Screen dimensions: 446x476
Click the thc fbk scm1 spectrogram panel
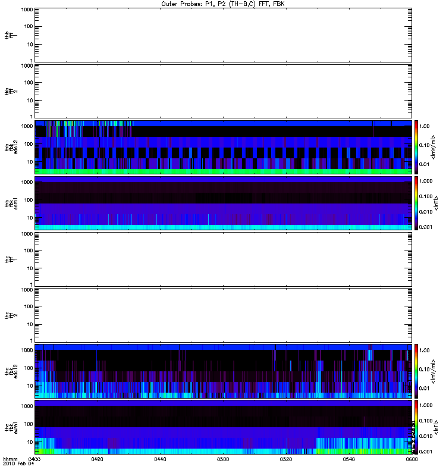click(x=224, y=427)
